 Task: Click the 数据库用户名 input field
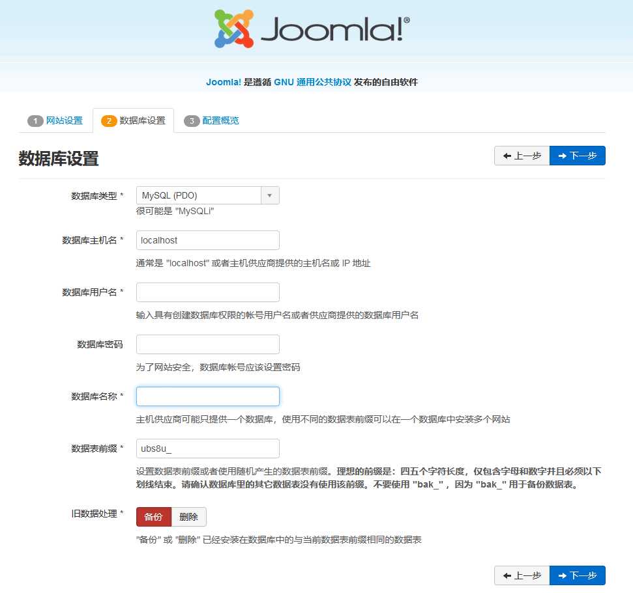[207, 292]
